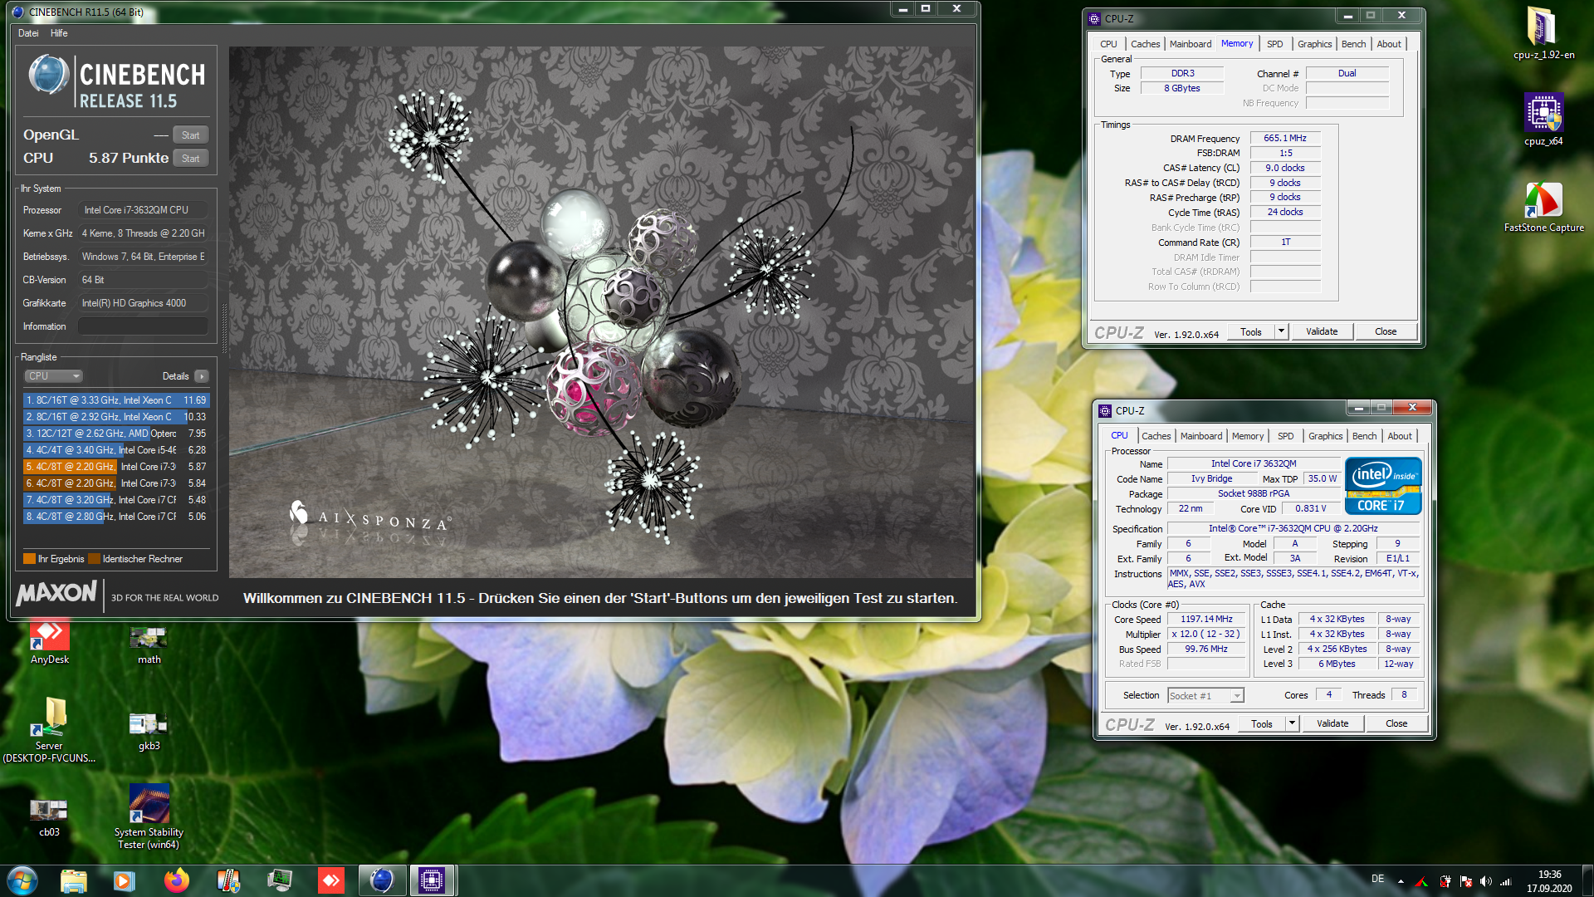Click the Show Desktop strip beside the taskbar clock
1594x897 pixels.
(1588, 880)
